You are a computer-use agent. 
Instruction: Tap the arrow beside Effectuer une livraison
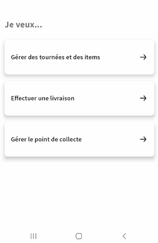(143, 98)
